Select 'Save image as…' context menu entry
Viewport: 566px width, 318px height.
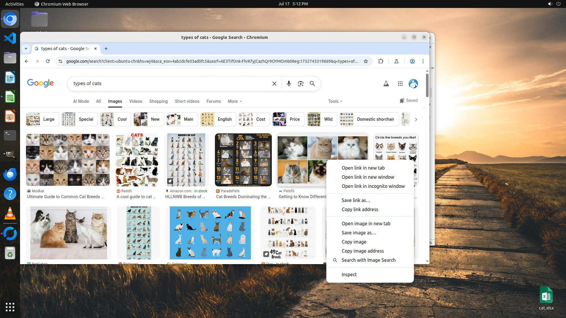(358, 233)
